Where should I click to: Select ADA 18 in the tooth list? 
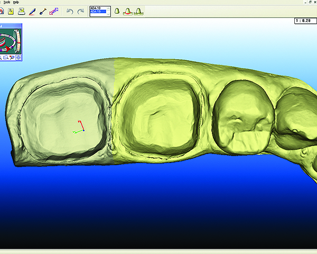(98, 8)
